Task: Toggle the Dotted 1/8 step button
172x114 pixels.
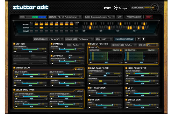Action: (x=41, y=28)
